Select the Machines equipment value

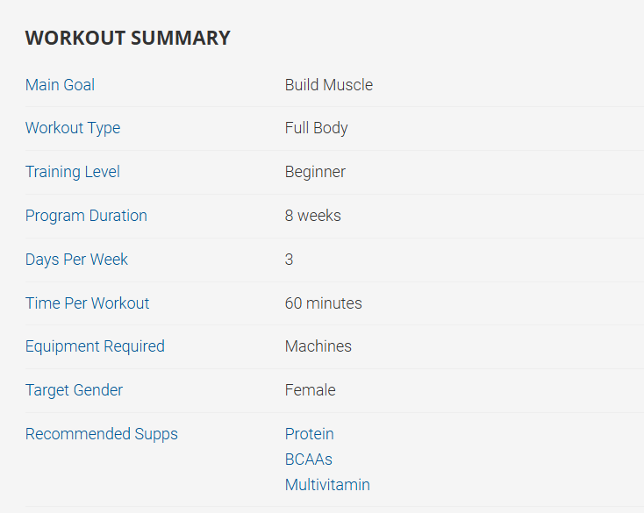[318, 346]
